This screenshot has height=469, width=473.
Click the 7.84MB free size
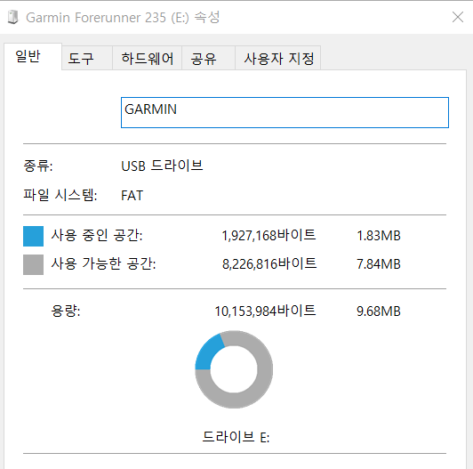(x=379, y=264)
